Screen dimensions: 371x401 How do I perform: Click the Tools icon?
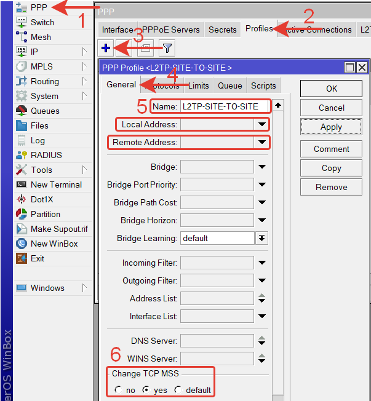click(22, 170)
